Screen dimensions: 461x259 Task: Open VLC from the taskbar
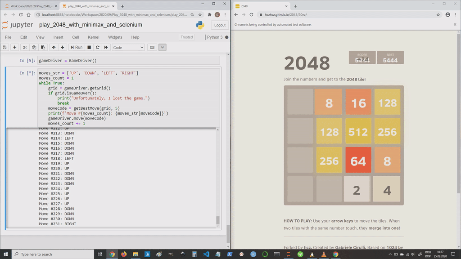pos(324,255)
